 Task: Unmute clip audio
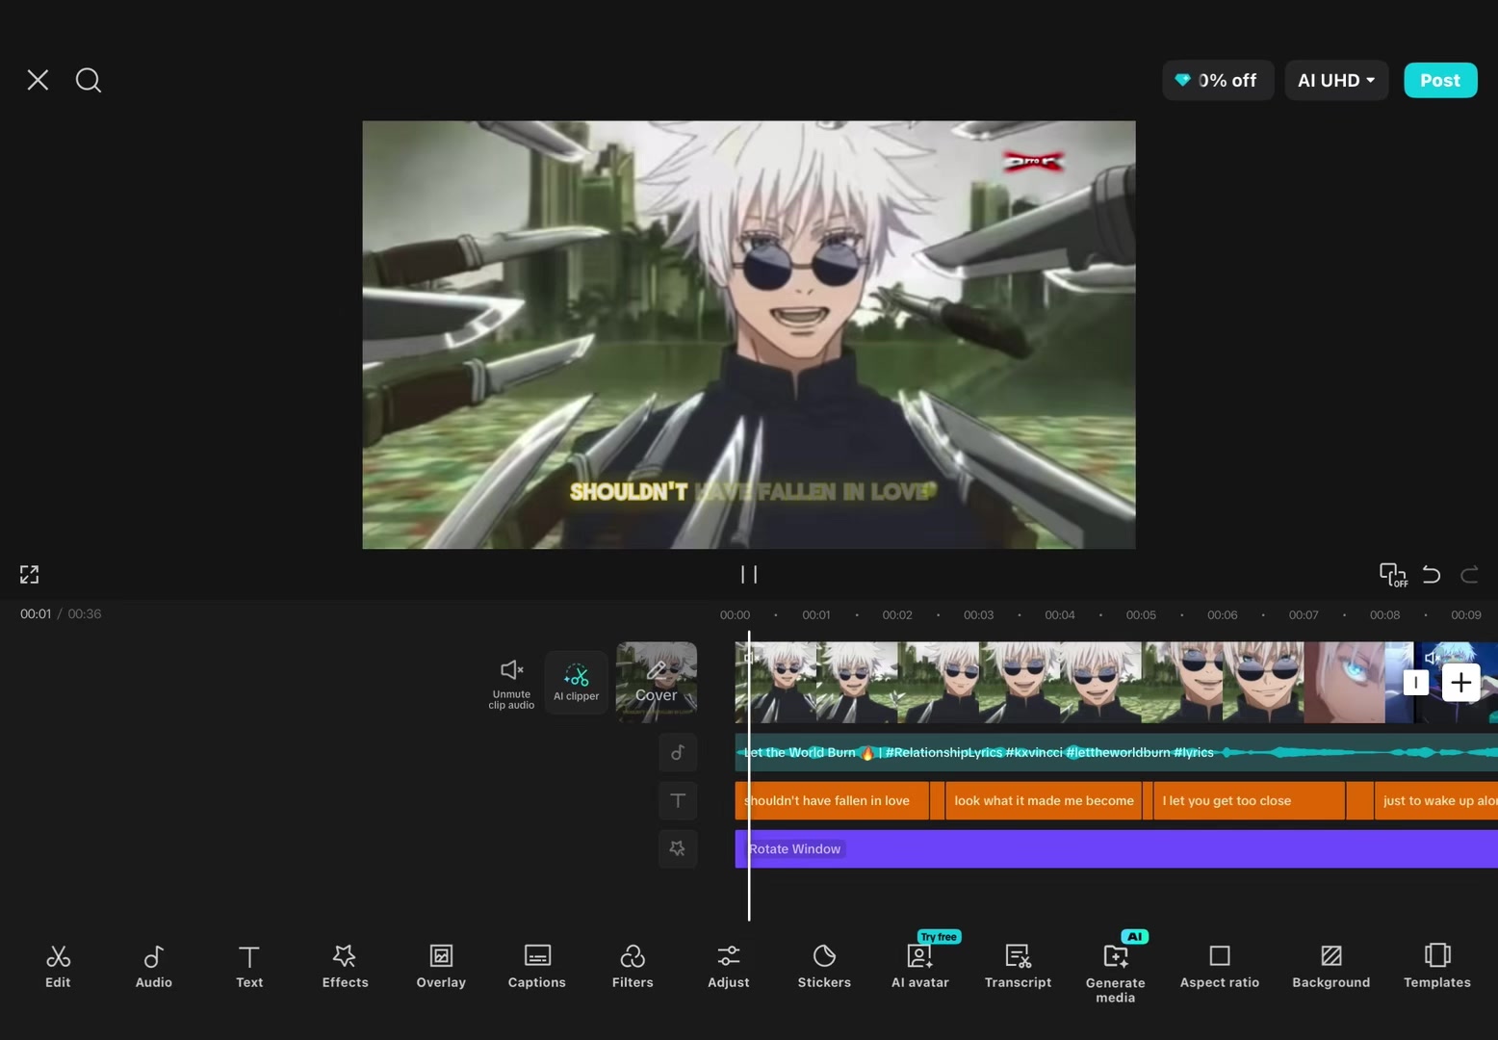pyautogui.click(x=511, y=684)
